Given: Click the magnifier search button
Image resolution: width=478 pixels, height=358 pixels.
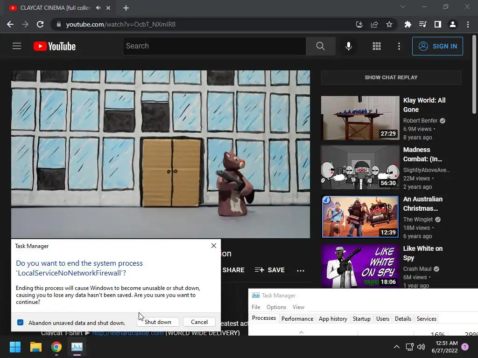Looking at the screenshot, I should 320,46.
